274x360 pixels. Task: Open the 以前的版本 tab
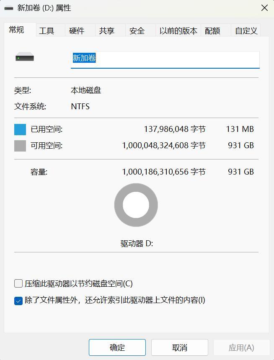178,31
